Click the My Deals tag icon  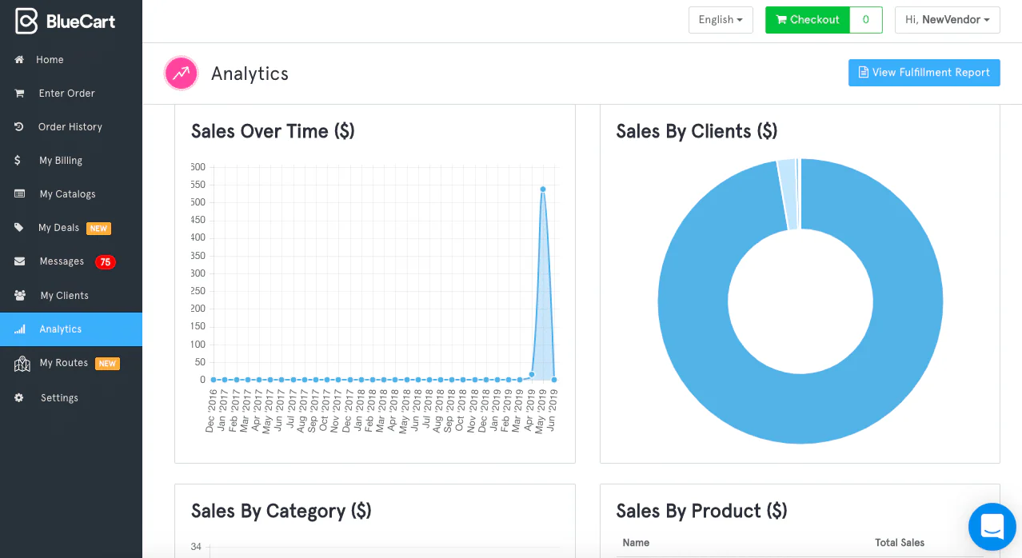pyautogui.click(x=19, y=228)
